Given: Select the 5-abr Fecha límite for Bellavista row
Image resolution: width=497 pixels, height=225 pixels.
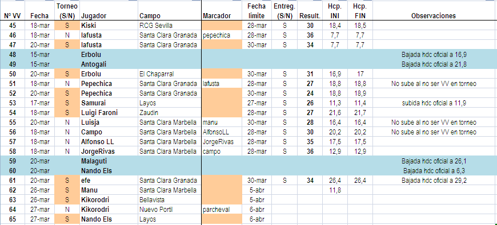Looking at the screenshot, I should pos(256,200).
